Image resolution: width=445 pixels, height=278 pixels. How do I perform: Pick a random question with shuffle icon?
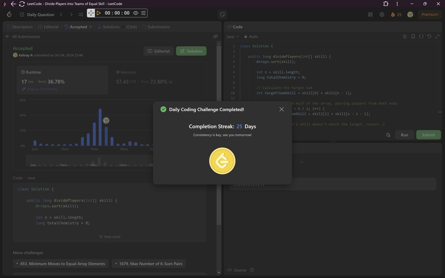click(80, 14)
